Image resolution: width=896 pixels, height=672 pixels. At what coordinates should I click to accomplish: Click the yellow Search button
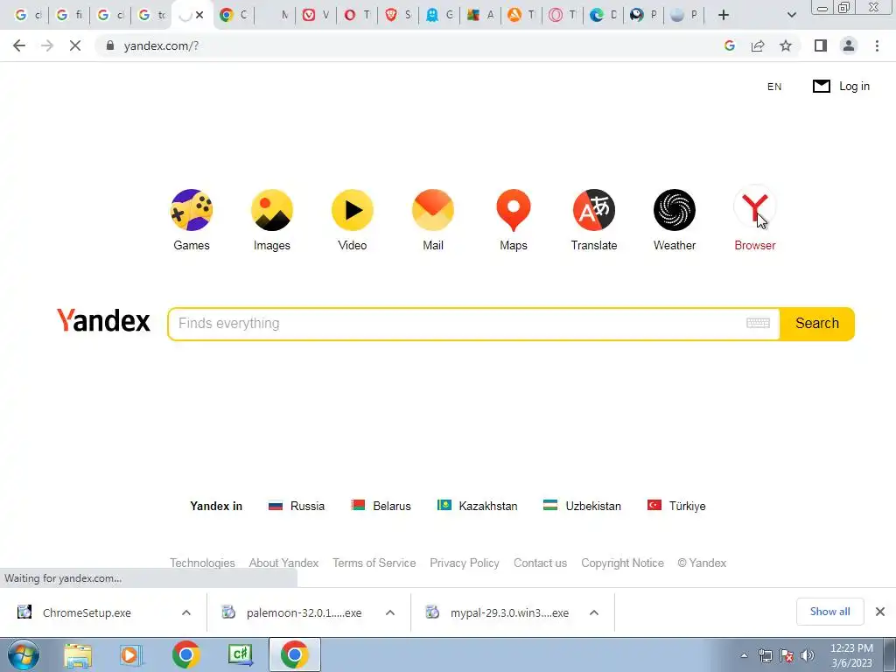(x=817, y=324)
